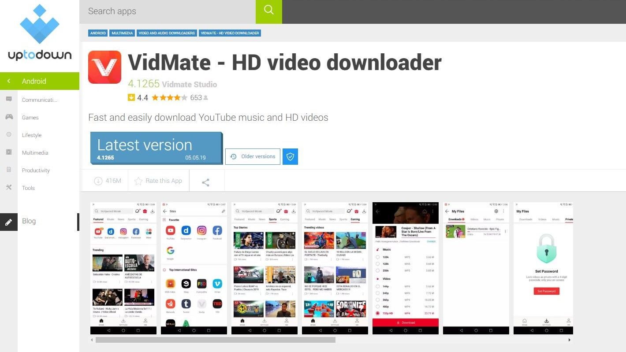Click the VidMate app icon
Viewport: 626px width, 352px height.
tap(104, 67)
